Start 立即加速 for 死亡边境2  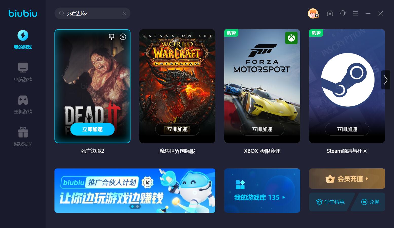coord(92,129)
